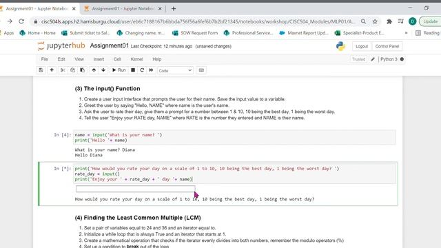This screenshot has height=248, width=441.
Task: Open the Apps bookmark
Action: (8, 33)
